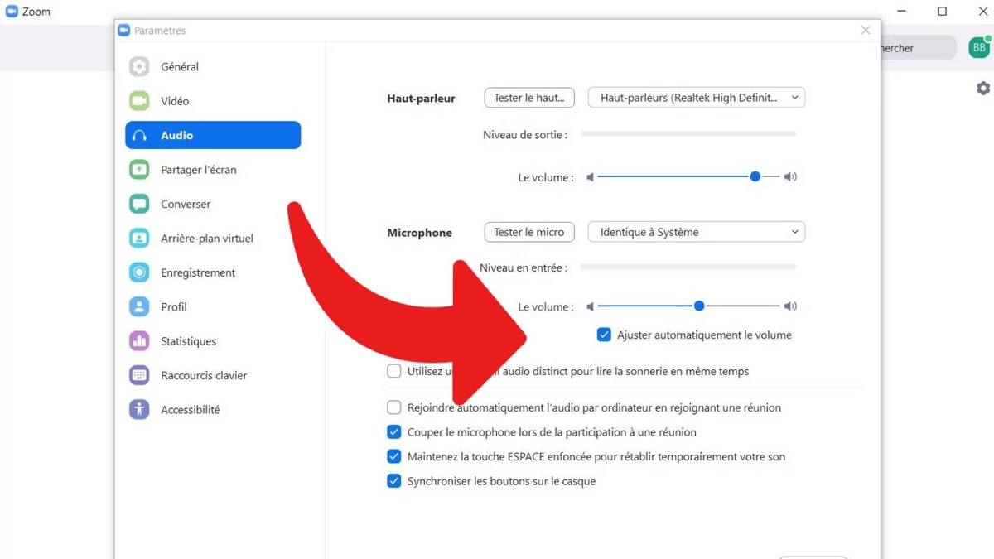
Task: Click the Audio headphones icon
Action: click(x=139, y=135)
